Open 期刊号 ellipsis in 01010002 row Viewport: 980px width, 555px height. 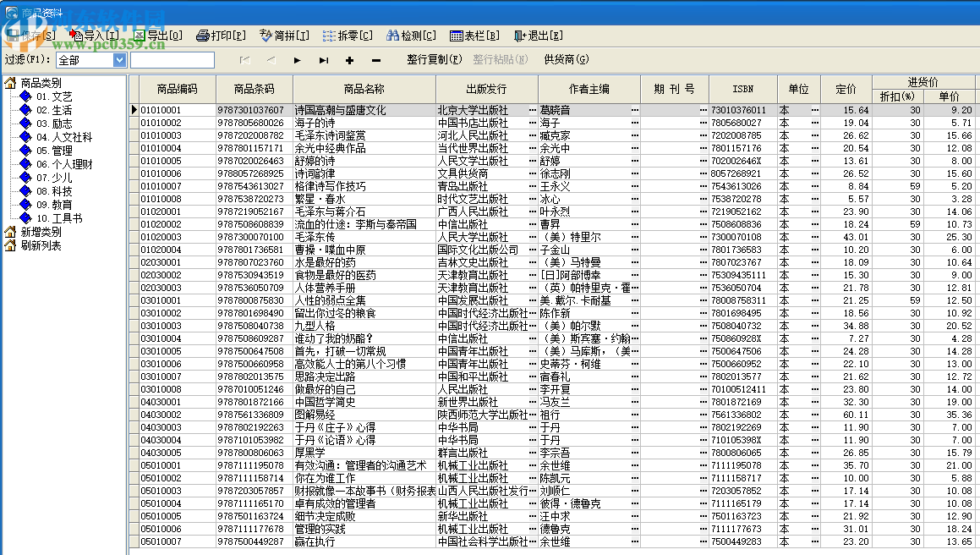[x=704, y=123]
